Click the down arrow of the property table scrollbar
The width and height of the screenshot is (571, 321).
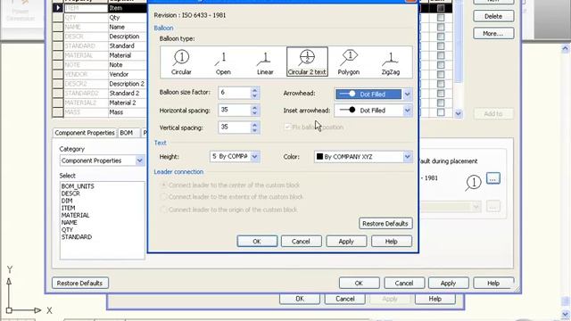(x=458, y=113)
